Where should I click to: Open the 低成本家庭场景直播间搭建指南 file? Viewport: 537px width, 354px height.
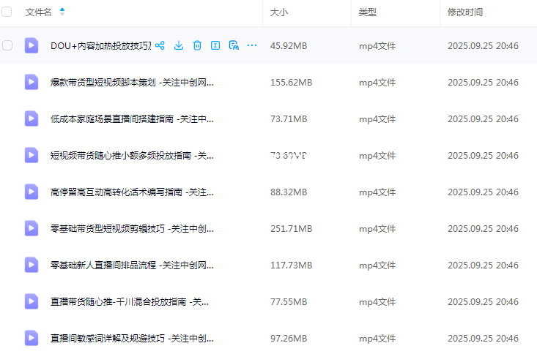click(132, 118)
